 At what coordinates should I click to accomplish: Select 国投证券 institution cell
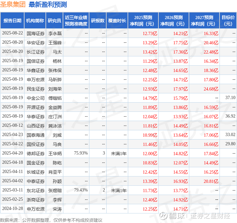[36, 144]
